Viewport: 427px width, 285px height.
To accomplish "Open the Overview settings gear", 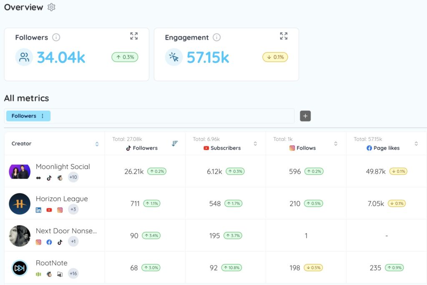I will (51, 7).
